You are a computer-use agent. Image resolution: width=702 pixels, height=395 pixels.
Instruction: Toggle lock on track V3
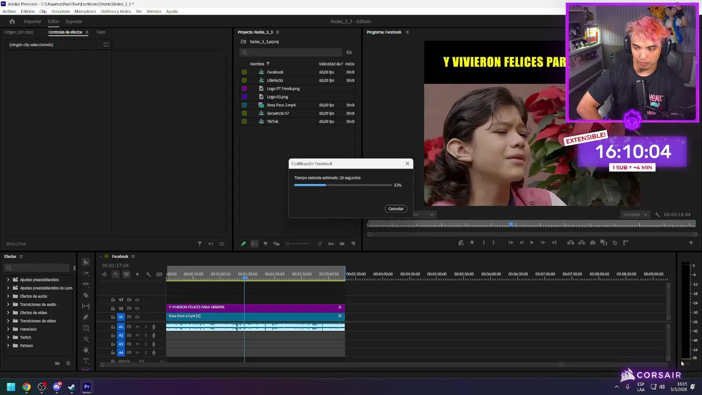(x=113, y=300)
